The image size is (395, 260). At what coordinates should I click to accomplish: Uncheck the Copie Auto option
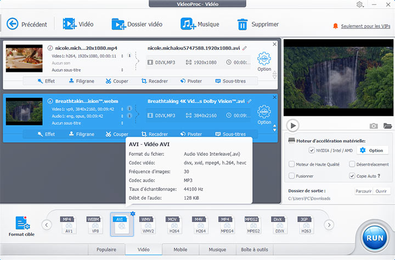pos(352,176)
